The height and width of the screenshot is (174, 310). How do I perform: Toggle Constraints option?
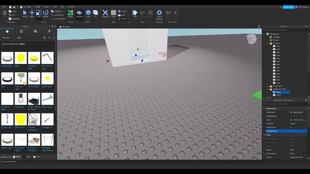(57, 15)
